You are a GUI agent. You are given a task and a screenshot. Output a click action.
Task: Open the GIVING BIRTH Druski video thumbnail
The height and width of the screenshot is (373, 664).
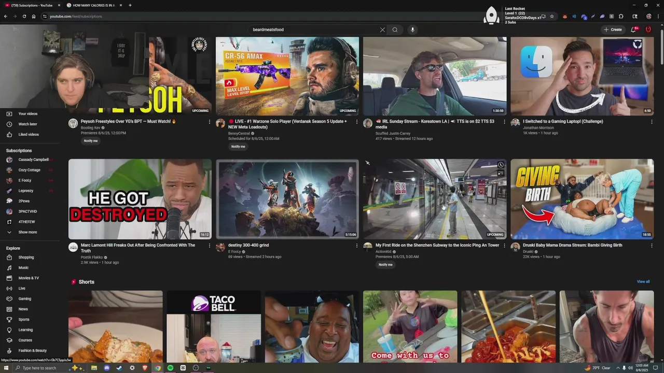tap(582, 199)
